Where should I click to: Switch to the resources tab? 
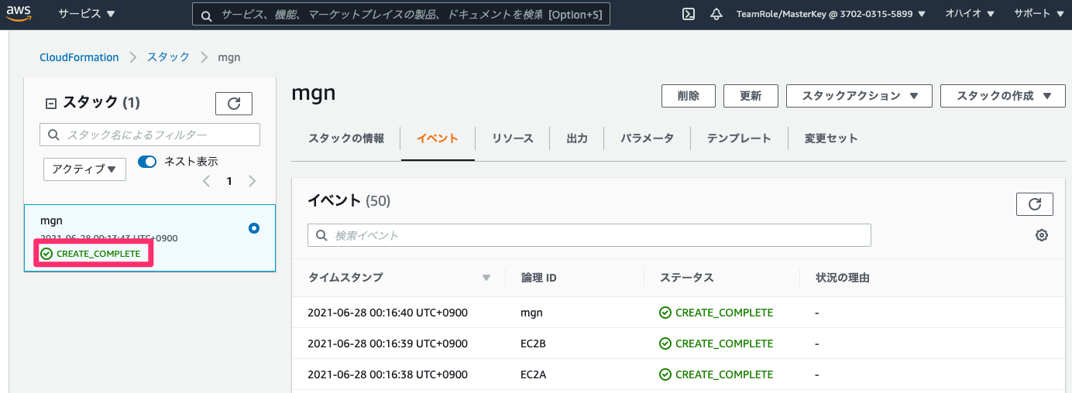(513, 138)
